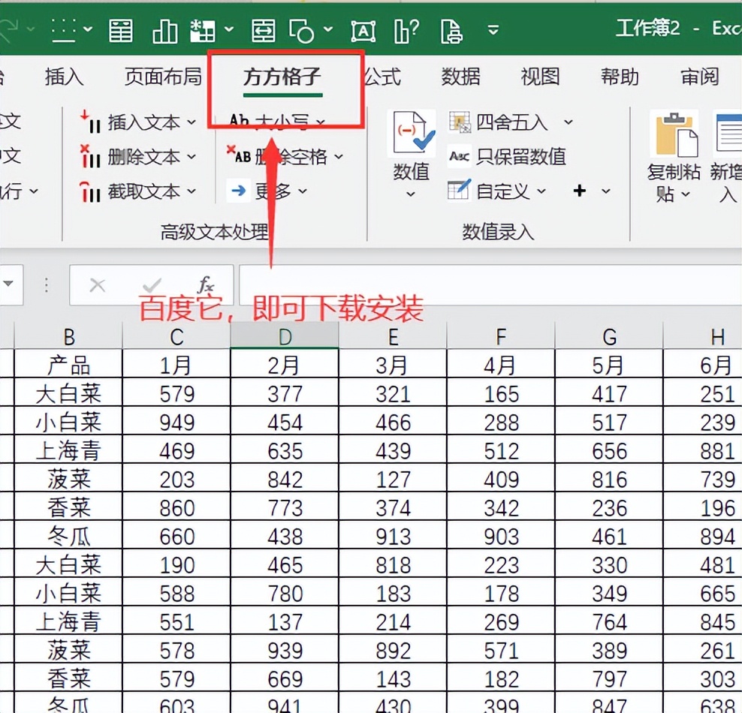Switch to the 插入 ribbon tab

coord(64,77)
